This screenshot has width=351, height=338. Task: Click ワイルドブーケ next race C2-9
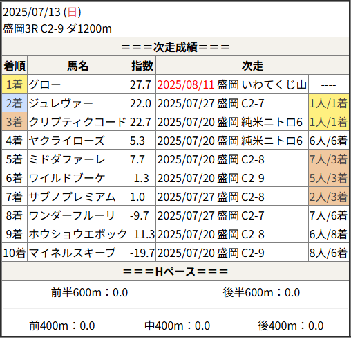coord(253,178)
